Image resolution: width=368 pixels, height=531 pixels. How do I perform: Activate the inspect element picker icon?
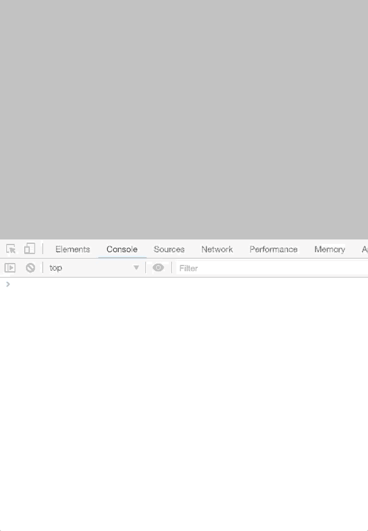point(11,249)
